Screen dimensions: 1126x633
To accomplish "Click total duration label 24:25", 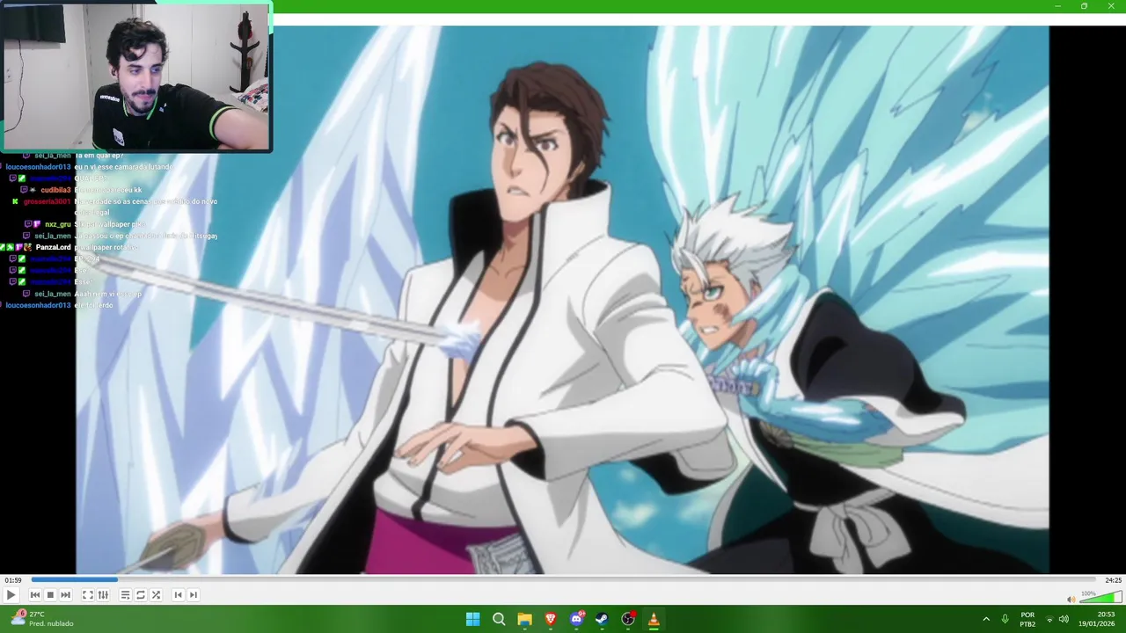I will click(1113, 580).
